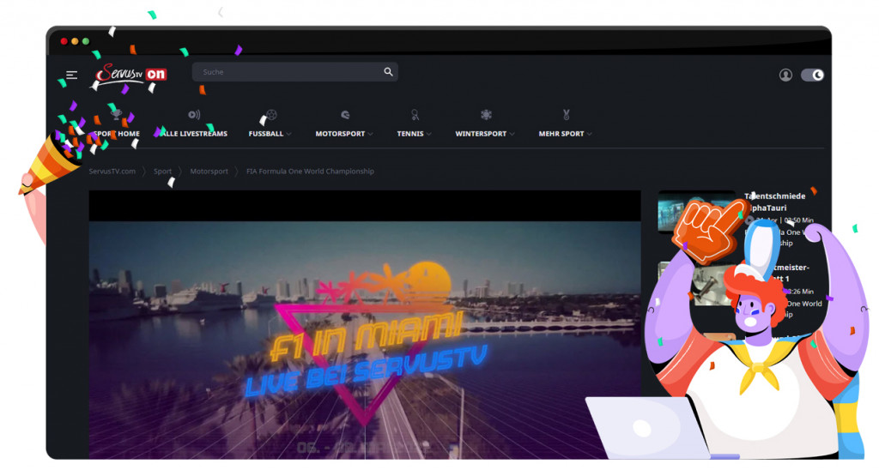Click the red close window dot
This screenshot has width=879, height=470.
[64, 41]
